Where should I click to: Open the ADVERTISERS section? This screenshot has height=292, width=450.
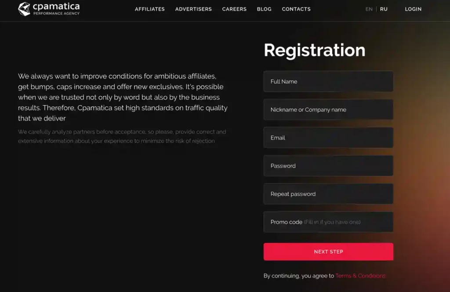193,9
